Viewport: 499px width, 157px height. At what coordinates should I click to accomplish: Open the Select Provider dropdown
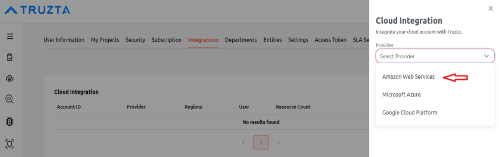tap(435, 56)
